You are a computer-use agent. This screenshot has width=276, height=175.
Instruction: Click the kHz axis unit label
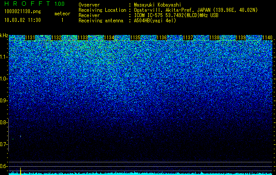[4, 35]
